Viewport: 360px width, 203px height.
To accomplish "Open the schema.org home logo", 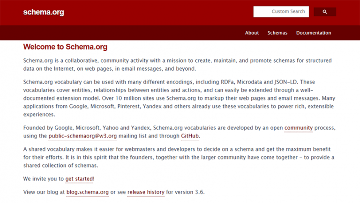I will 44,12.
